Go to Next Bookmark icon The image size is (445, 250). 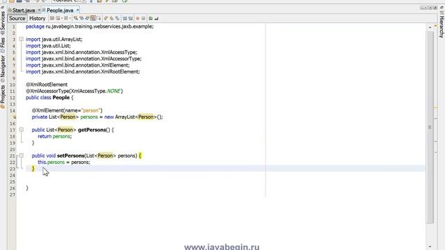point(111,18)
